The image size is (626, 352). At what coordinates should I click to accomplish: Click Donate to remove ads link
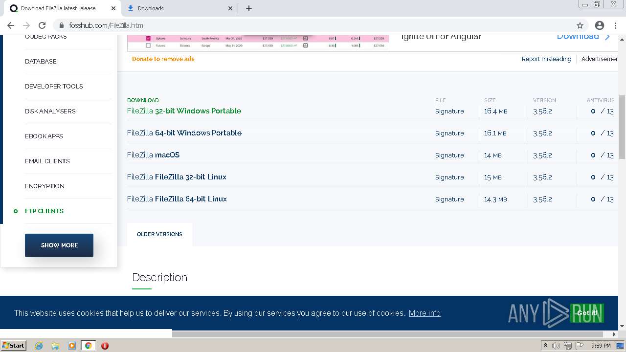click(x=163, y=59)
